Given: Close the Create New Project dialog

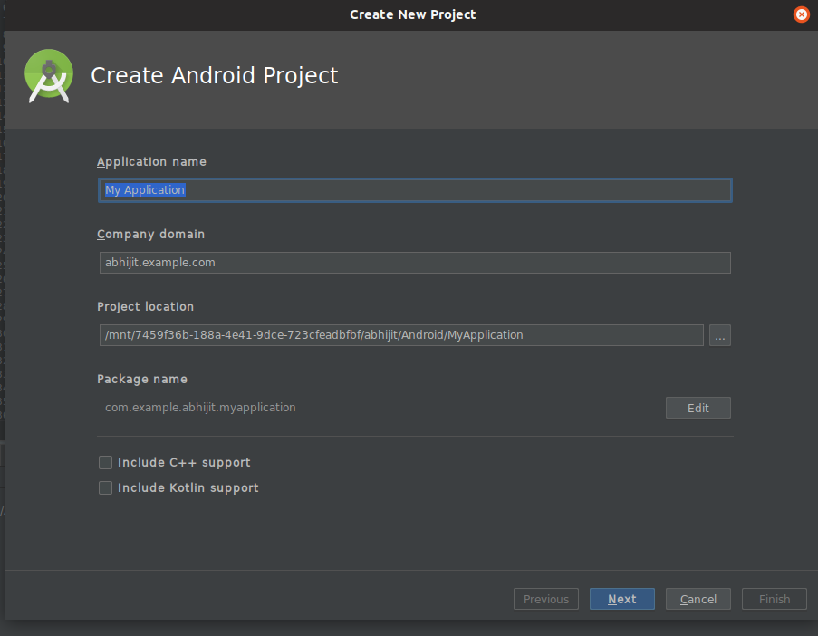Looking at the screenshot, I should pyautogui.click(x=801, y=14).
